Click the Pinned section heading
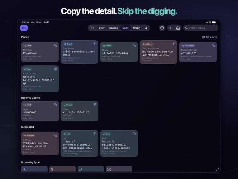Viewport: 238px width, 179px height. [x=25, y=37]
